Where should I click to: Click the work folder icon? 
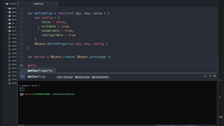[x=9, y=31]
